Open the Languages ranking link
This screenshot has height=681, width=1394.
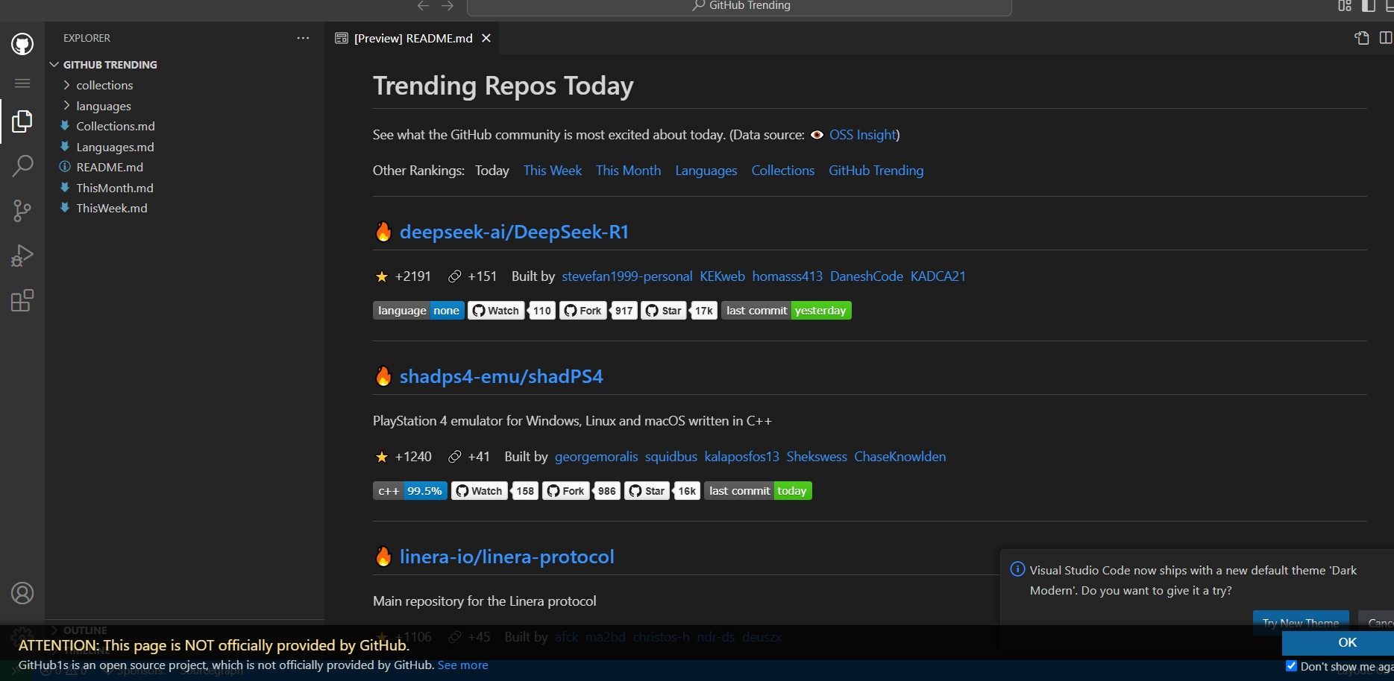(x=706, y=171)
